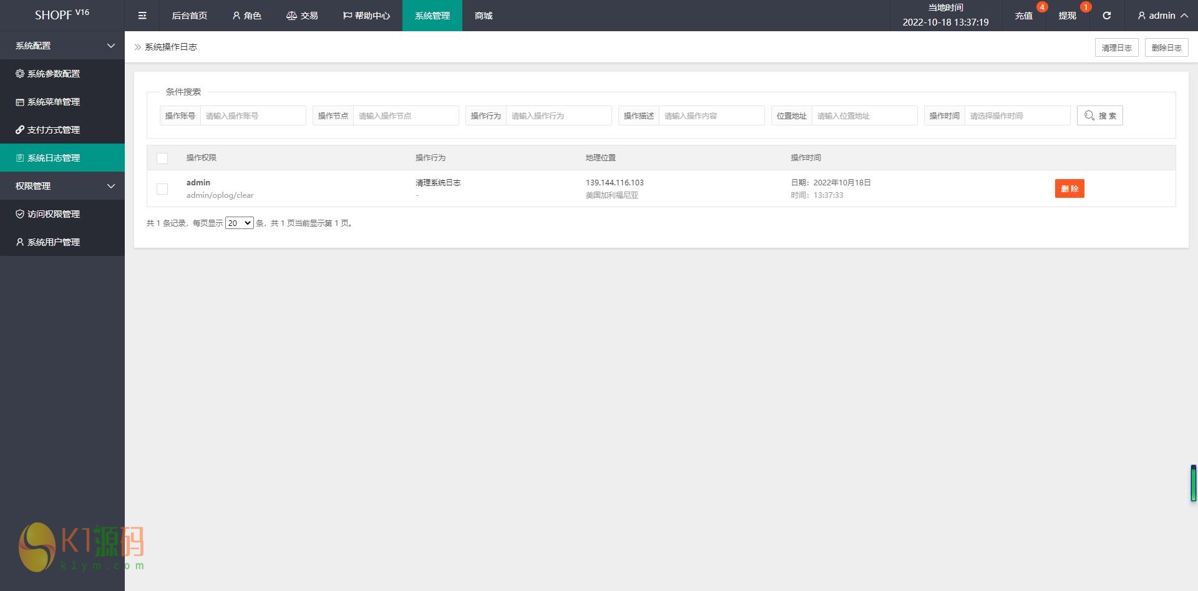Focus the 操作行为 input field
The width and height of the screenshot is (1198, 591).
[559, 115]
